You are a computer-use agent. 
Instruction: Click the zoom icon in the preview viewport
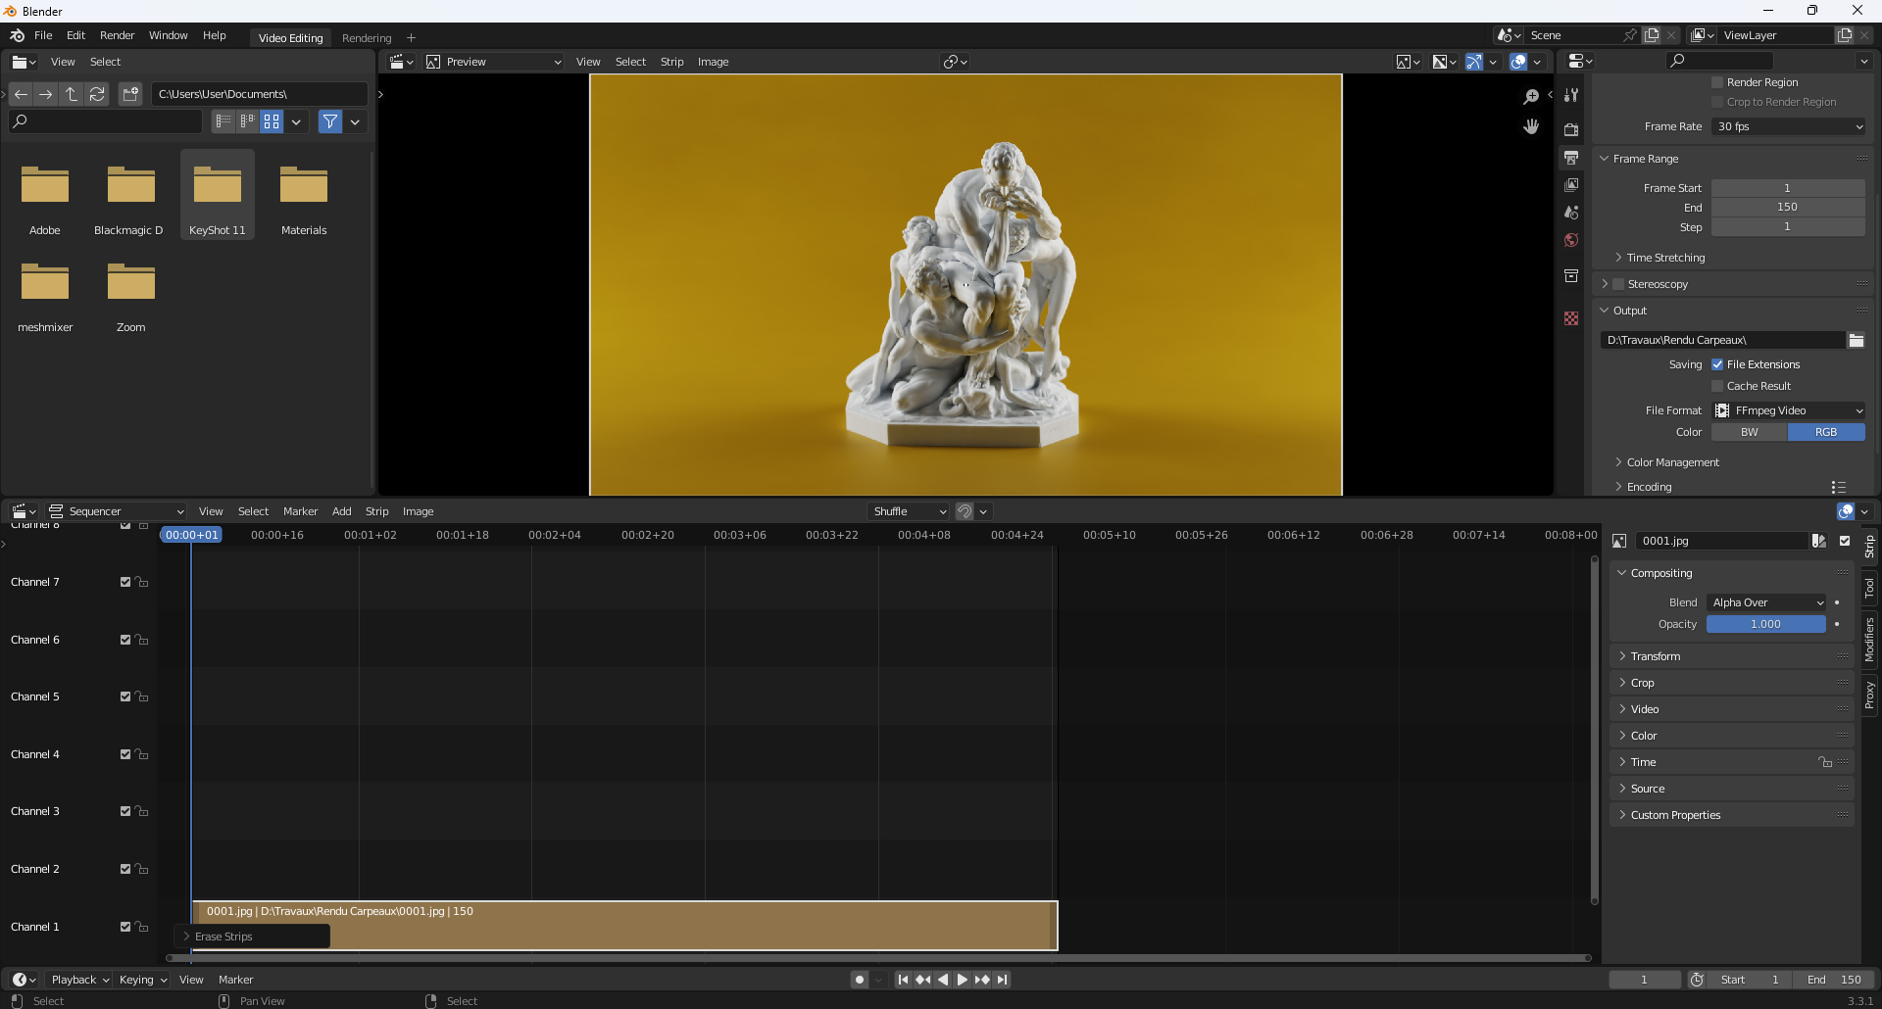click(x=1531, y=96)
